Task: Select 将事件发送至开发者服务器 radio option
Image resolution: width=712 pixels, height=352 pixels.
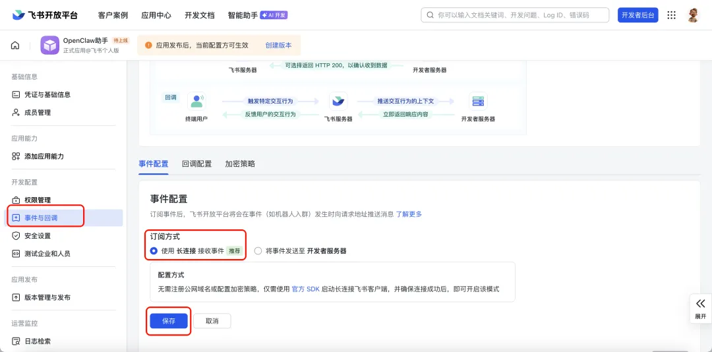Action: pyautogui.click(x=258, y=250)
